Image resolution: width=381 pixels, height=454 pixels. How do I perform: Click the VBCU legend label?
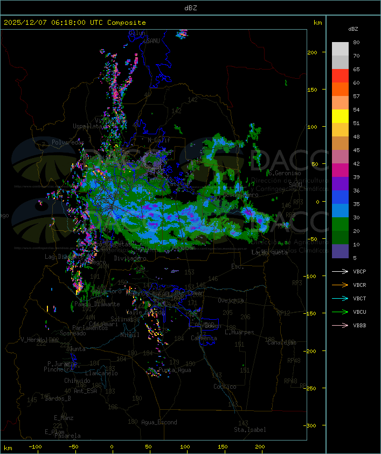(359, 312)
